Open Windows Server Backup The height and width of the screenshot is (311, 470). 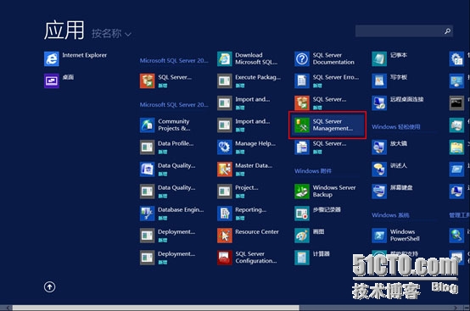pyautogui.click(x=326, y=192)
